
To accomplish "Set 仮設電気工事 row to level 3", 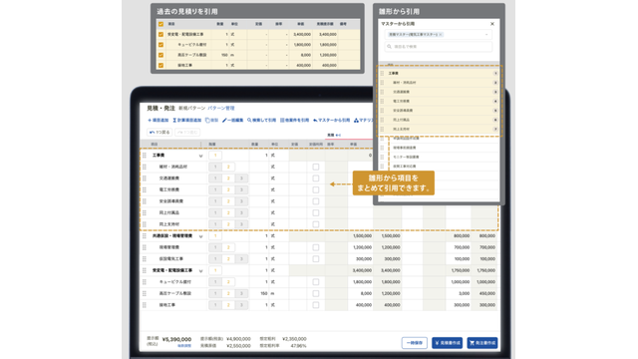I will pyautogui.click(x=241, y=259).
